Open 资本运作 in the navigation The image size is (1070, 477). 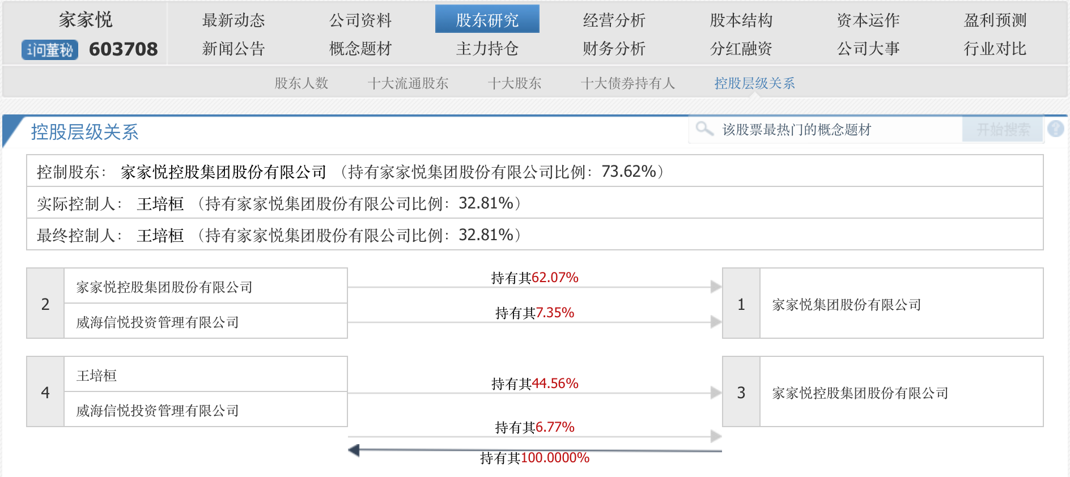pos(868,20)
